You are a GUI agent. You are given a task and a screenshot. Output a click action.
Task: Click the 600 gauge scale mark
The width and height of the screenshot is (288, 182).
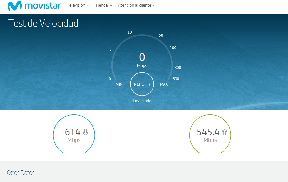(x=176, y=79)
